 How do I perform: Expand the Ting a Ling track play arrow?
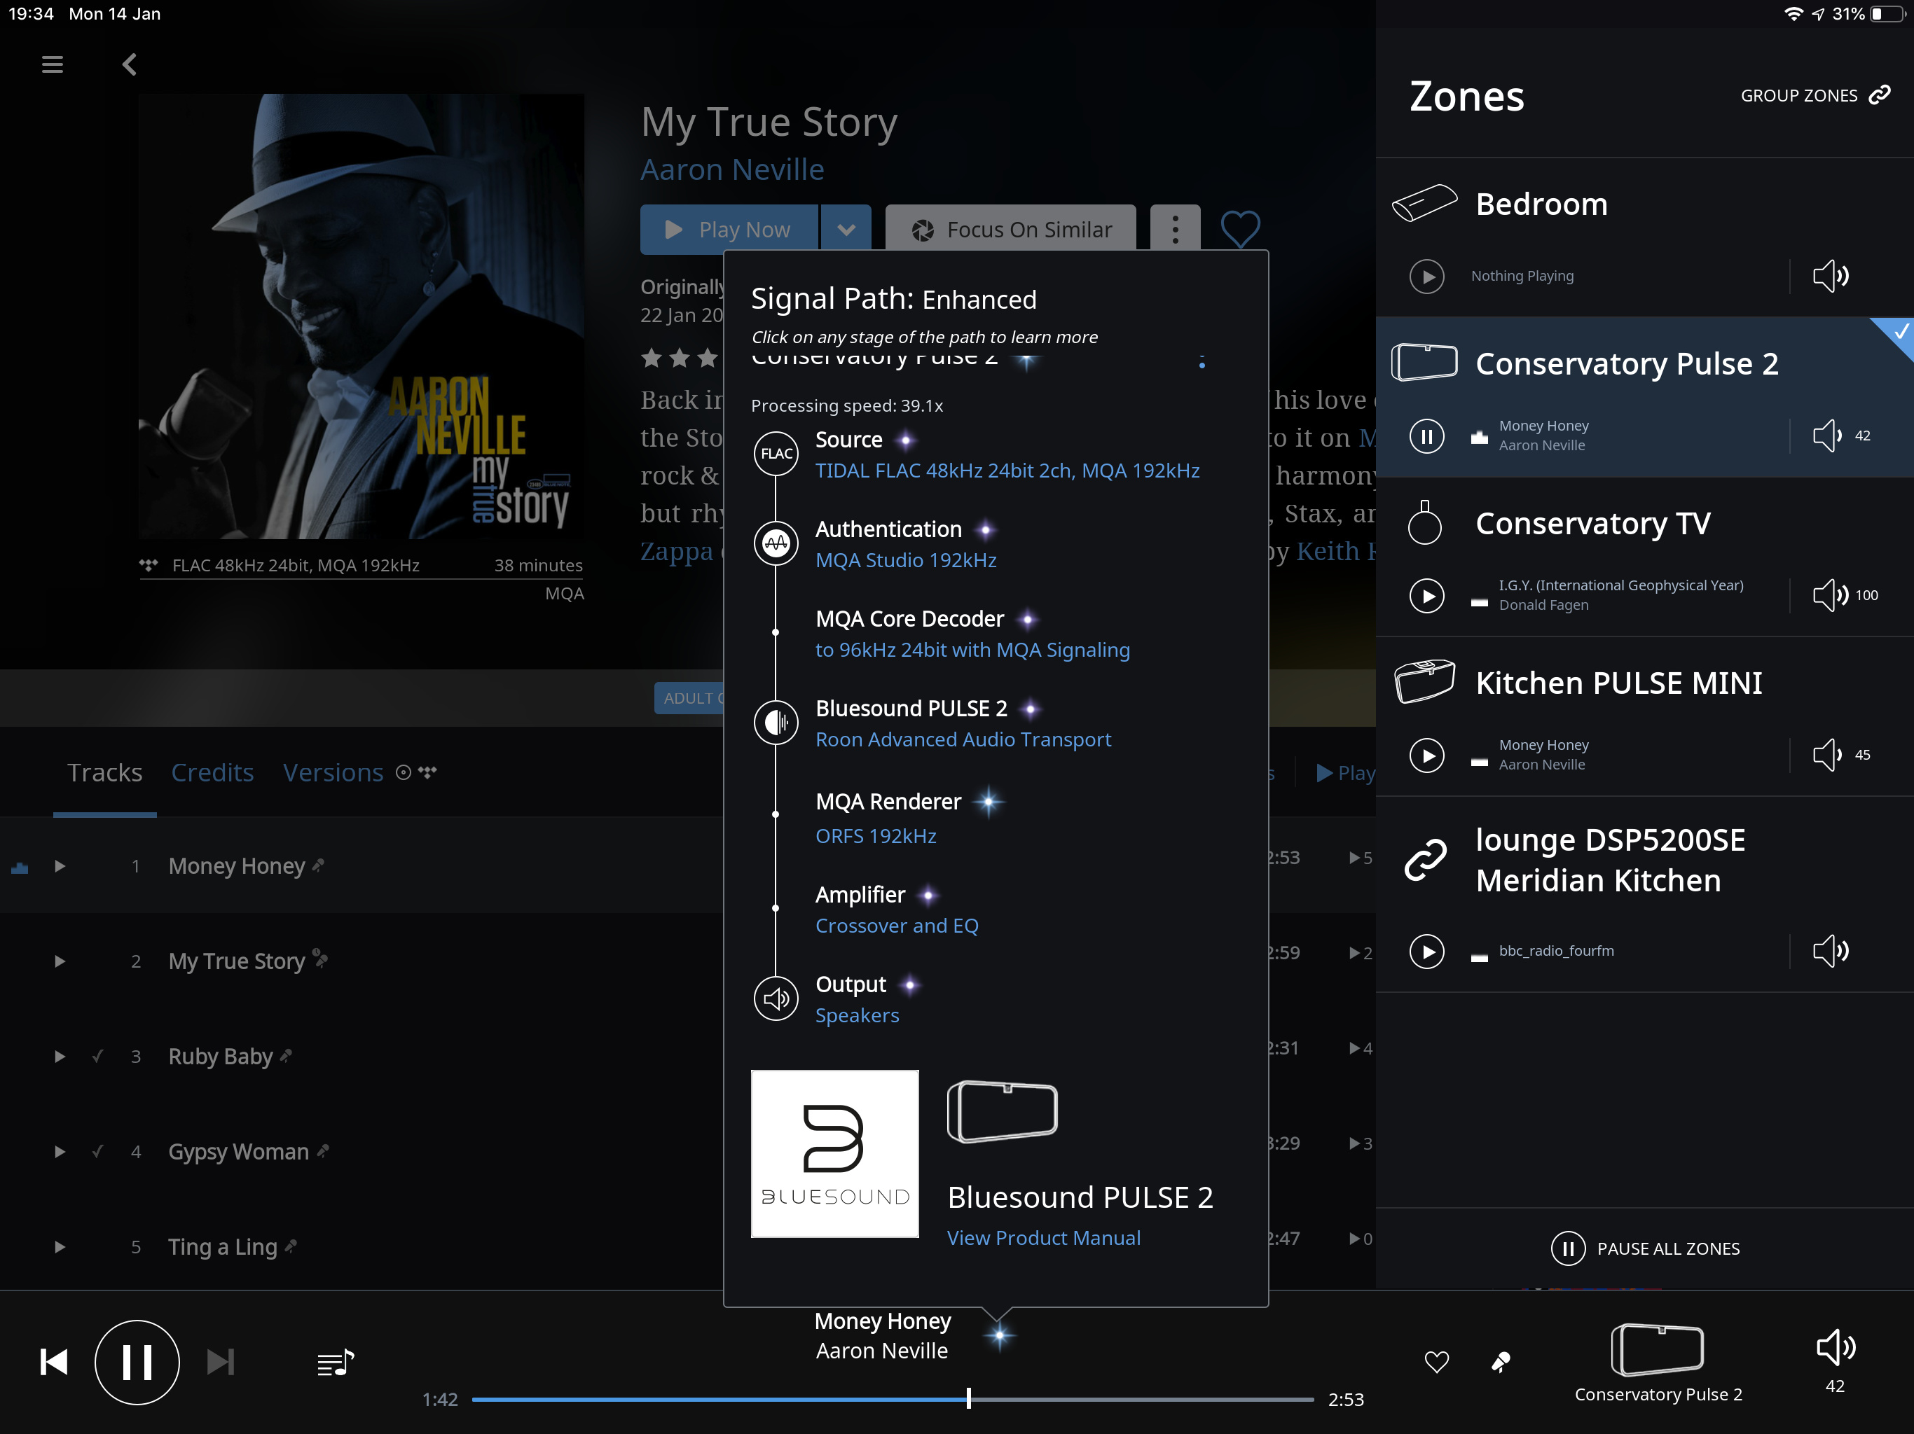pos(60,1246)
